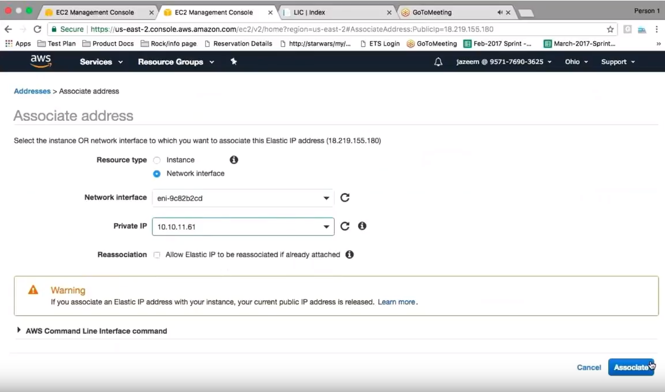Close the first EC2 Management Console tab
The image size is (665, 392).
[151, 12]
